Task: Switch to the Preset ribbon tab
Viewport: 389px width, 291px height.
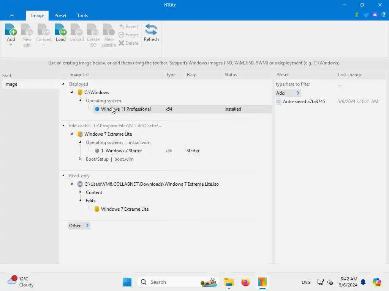Action: pyautogui.click(x=60, y=15)
